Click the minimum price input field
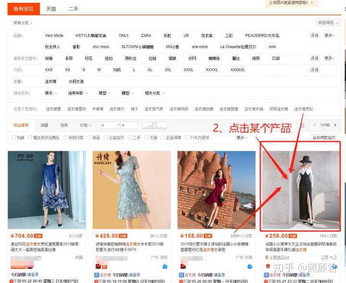Image resolution: width=346 pixels, height=283 pixels. coord(109,125)
